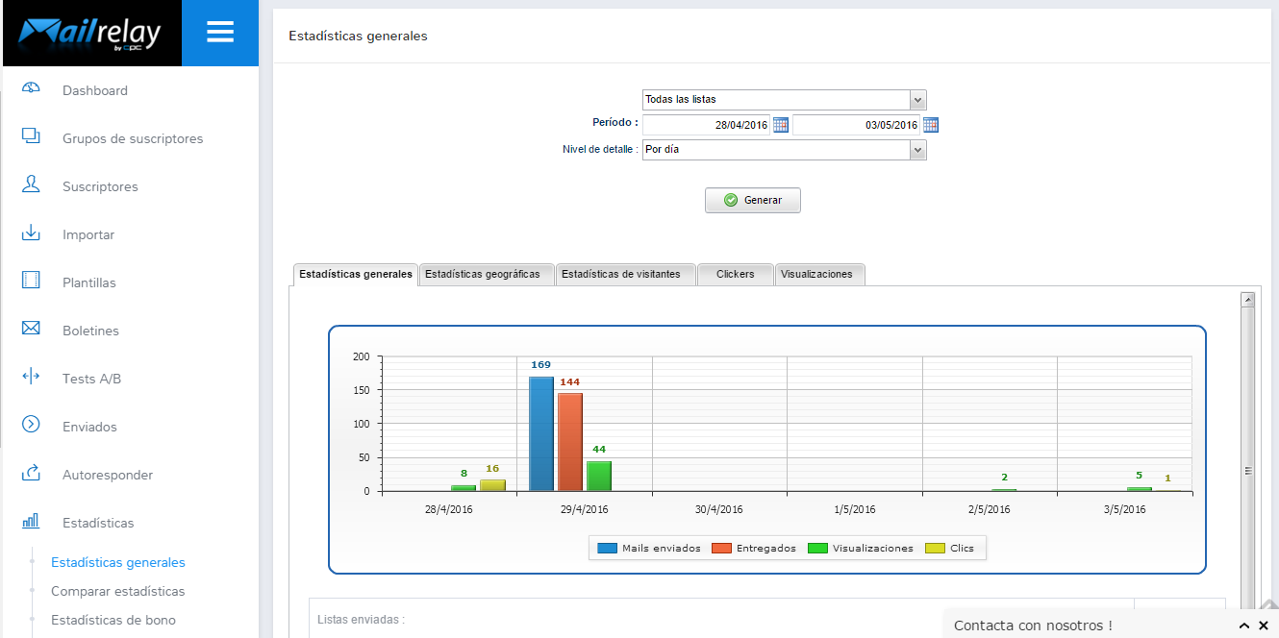The height and width of the screenshot is (638, 1279).
Task: Select the Plantillas icon in the sidebar
Action: pyautogui.click(x=32, y=282)
